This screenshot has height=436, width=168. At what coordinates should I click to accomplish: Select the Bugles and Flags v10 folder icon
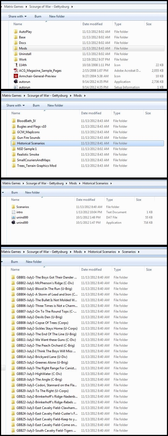pos(14,126)
